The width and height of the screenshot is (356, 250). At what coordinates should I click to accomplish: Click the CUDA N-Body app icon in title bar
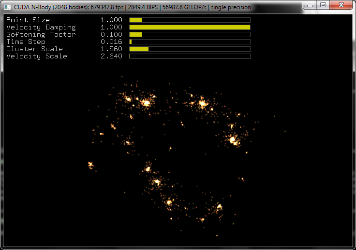[x=7, y=7]
